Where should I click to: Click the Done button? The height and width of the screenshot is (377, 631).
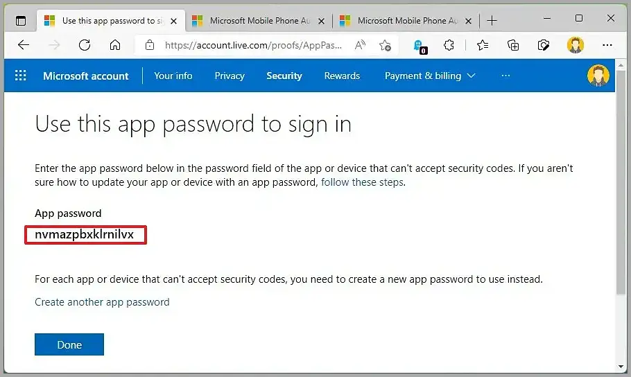click(x=69, y=344)
